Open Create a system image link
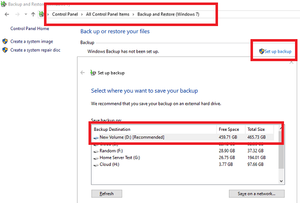This screenshot has height=203, width=300. (x=31, y=42)
